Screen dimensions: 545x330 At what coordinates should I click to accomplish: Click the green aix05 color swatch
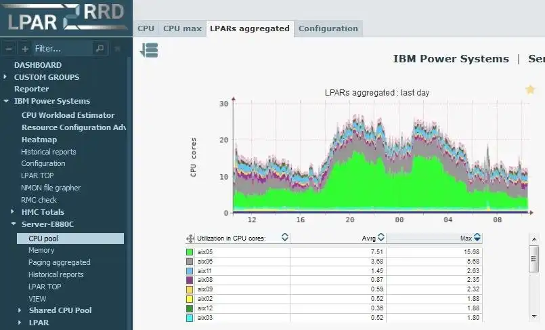(x=190, y=252)
